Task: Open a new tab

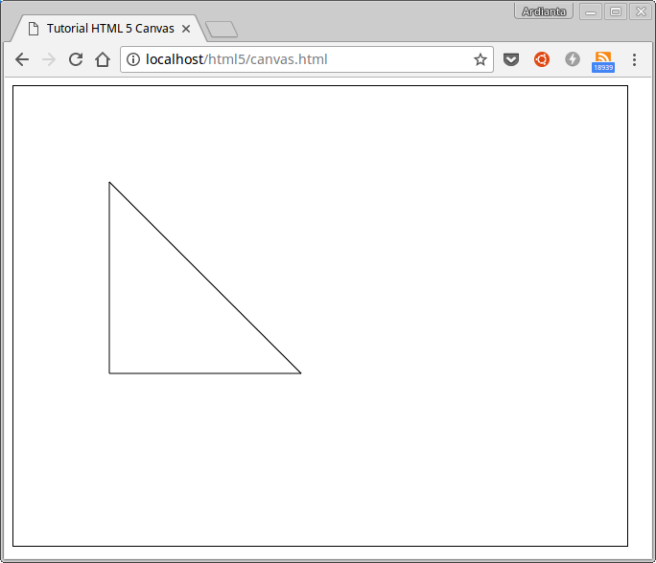Action: (x=222, y=30)
